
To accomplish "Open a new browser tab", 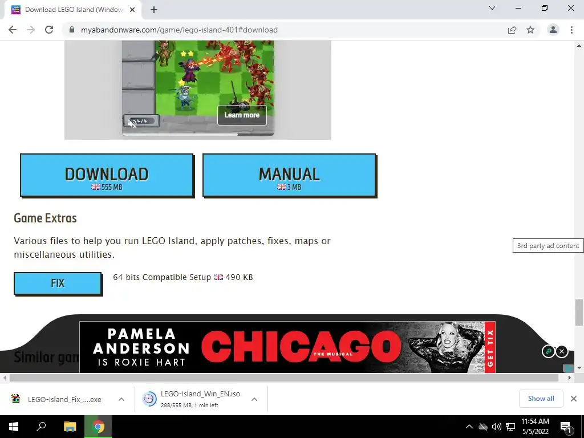I will coord(154,10).
